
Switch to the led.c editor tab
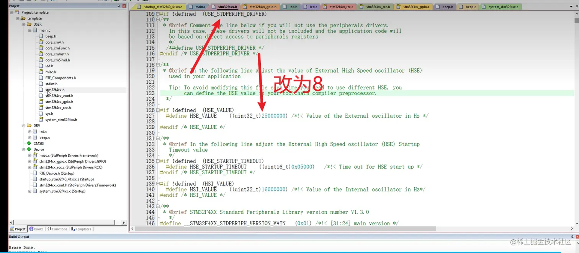coord(311,7)
